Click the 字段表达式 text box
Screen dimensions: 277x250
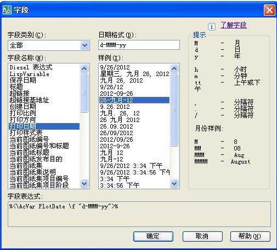[x=139, y=214]
